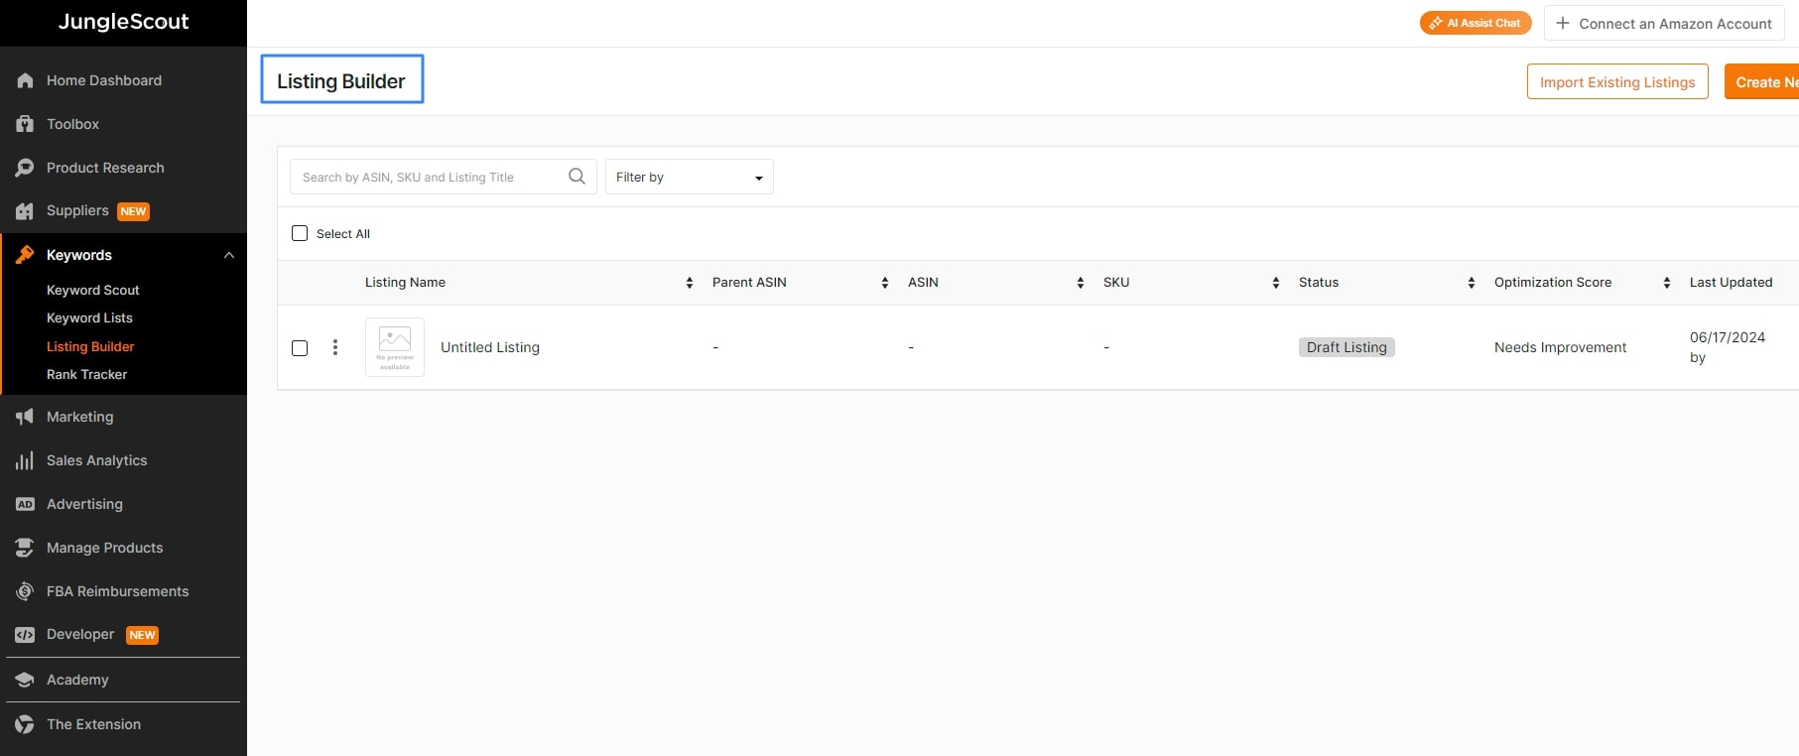Click the Keywords key icon
This screenshot has width=1799, height=756.
[25, 255]
